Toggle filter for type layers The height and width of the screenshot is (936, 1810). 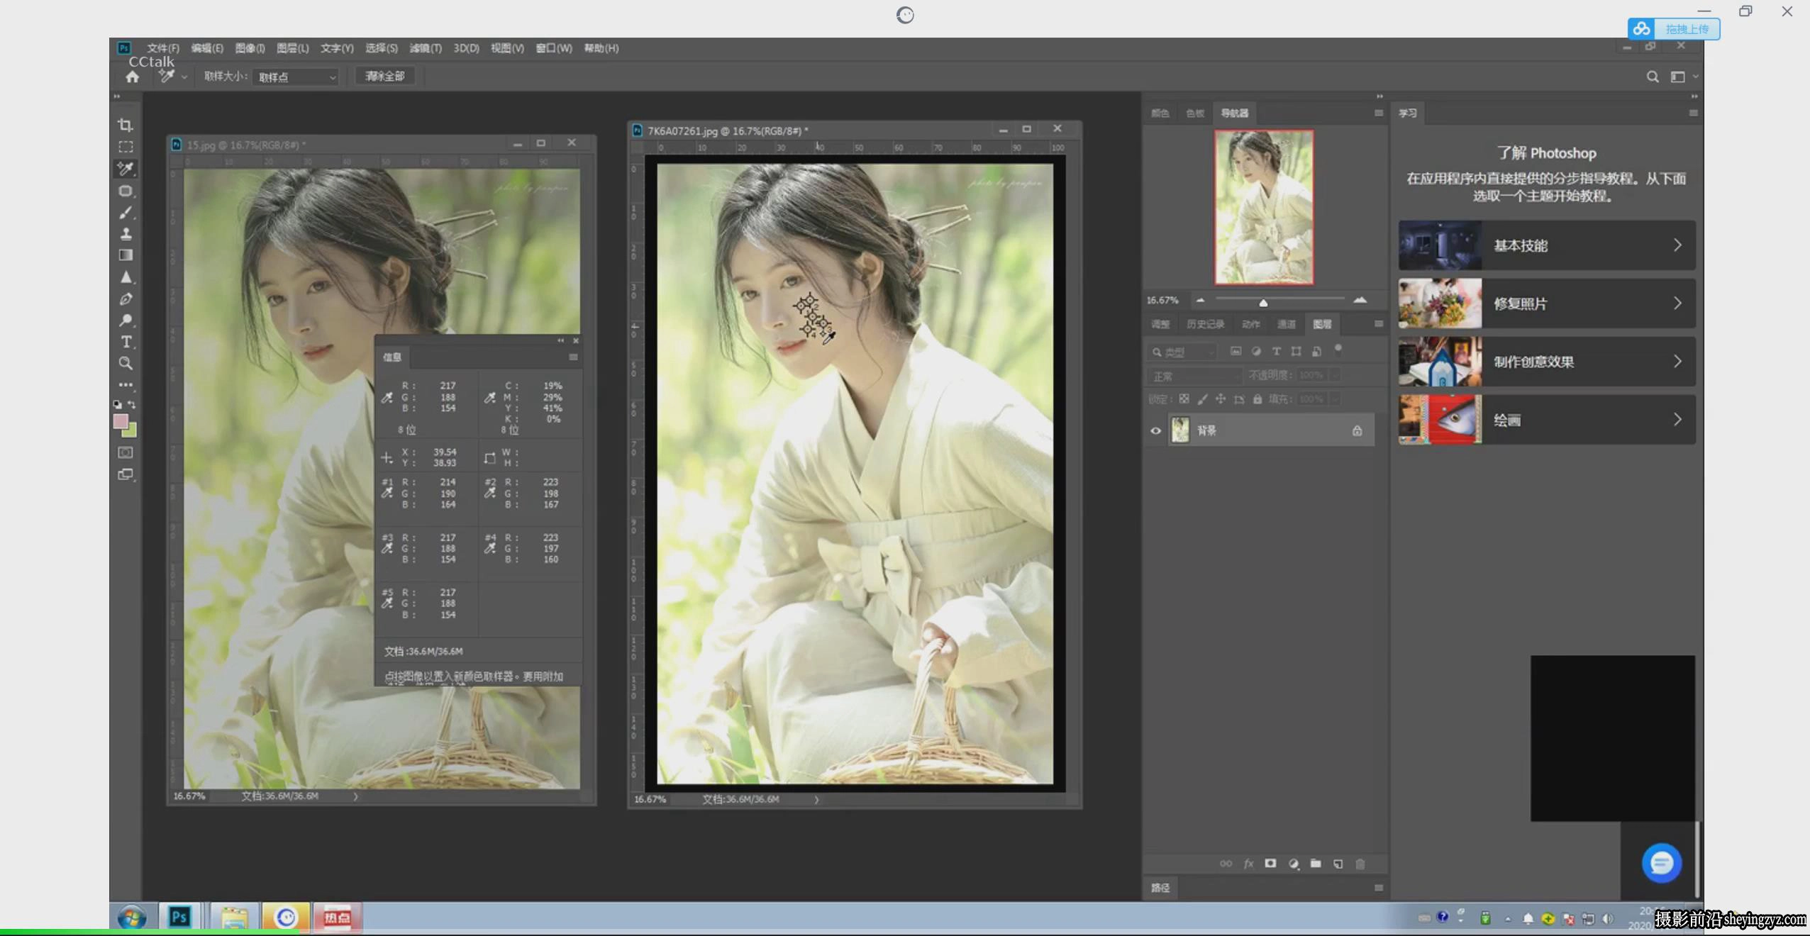tap(1276, 351)
